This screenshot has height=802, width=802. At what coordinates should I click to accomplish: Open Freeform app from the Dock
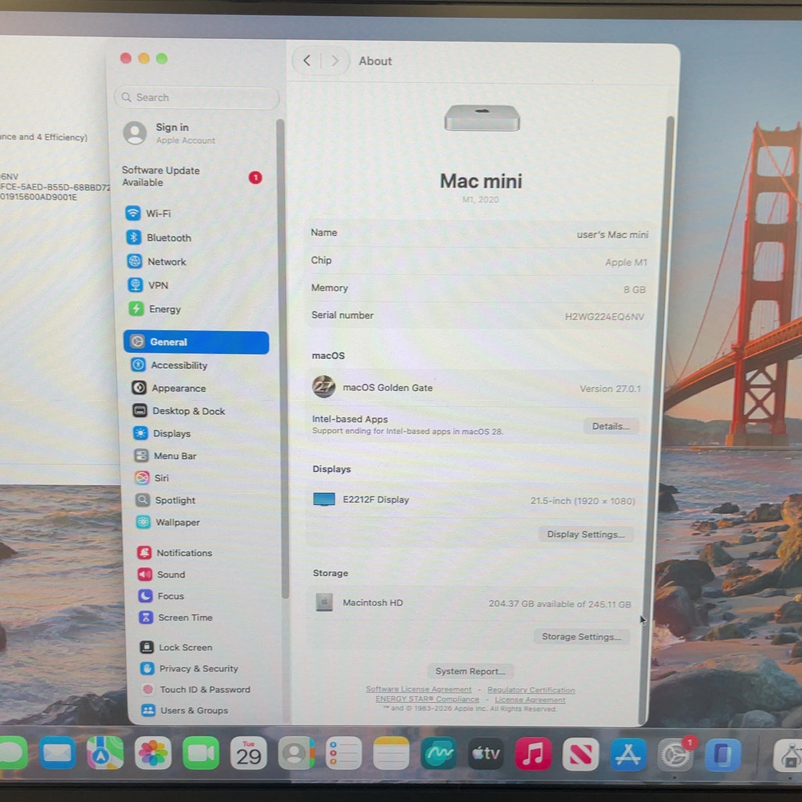(438, 754)
